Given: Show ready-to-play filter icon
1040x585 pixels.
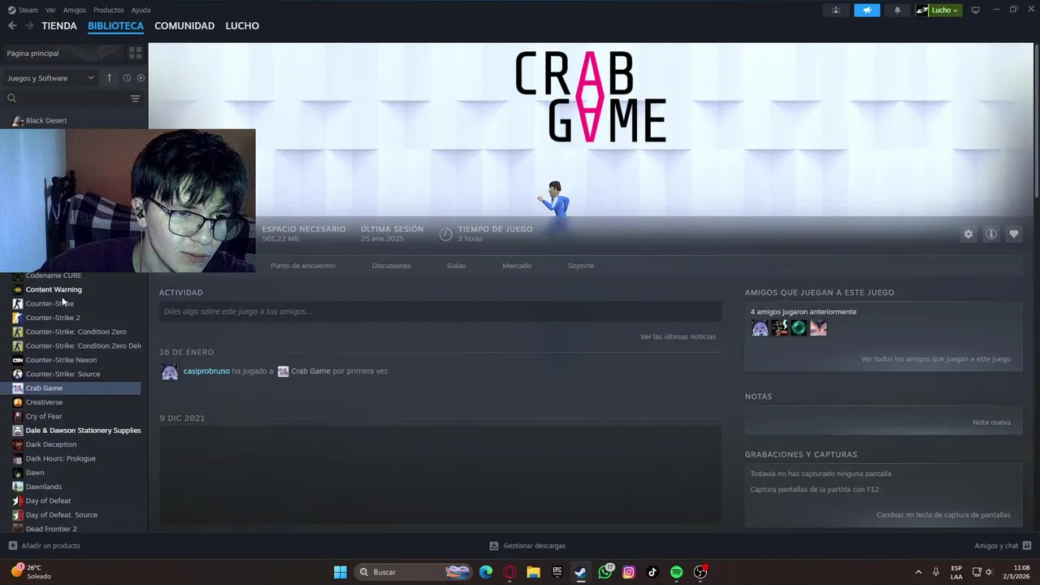Looking at the screenshot, I should (141, 78).
